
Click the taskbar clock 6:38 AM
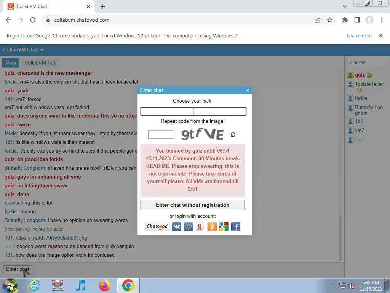(x=370, y=283)
